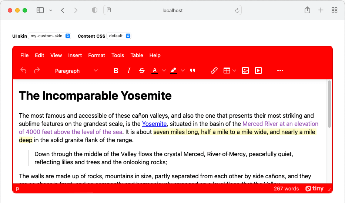Open the Insert menu
The image size is (345, 203).
coord(75,55)
